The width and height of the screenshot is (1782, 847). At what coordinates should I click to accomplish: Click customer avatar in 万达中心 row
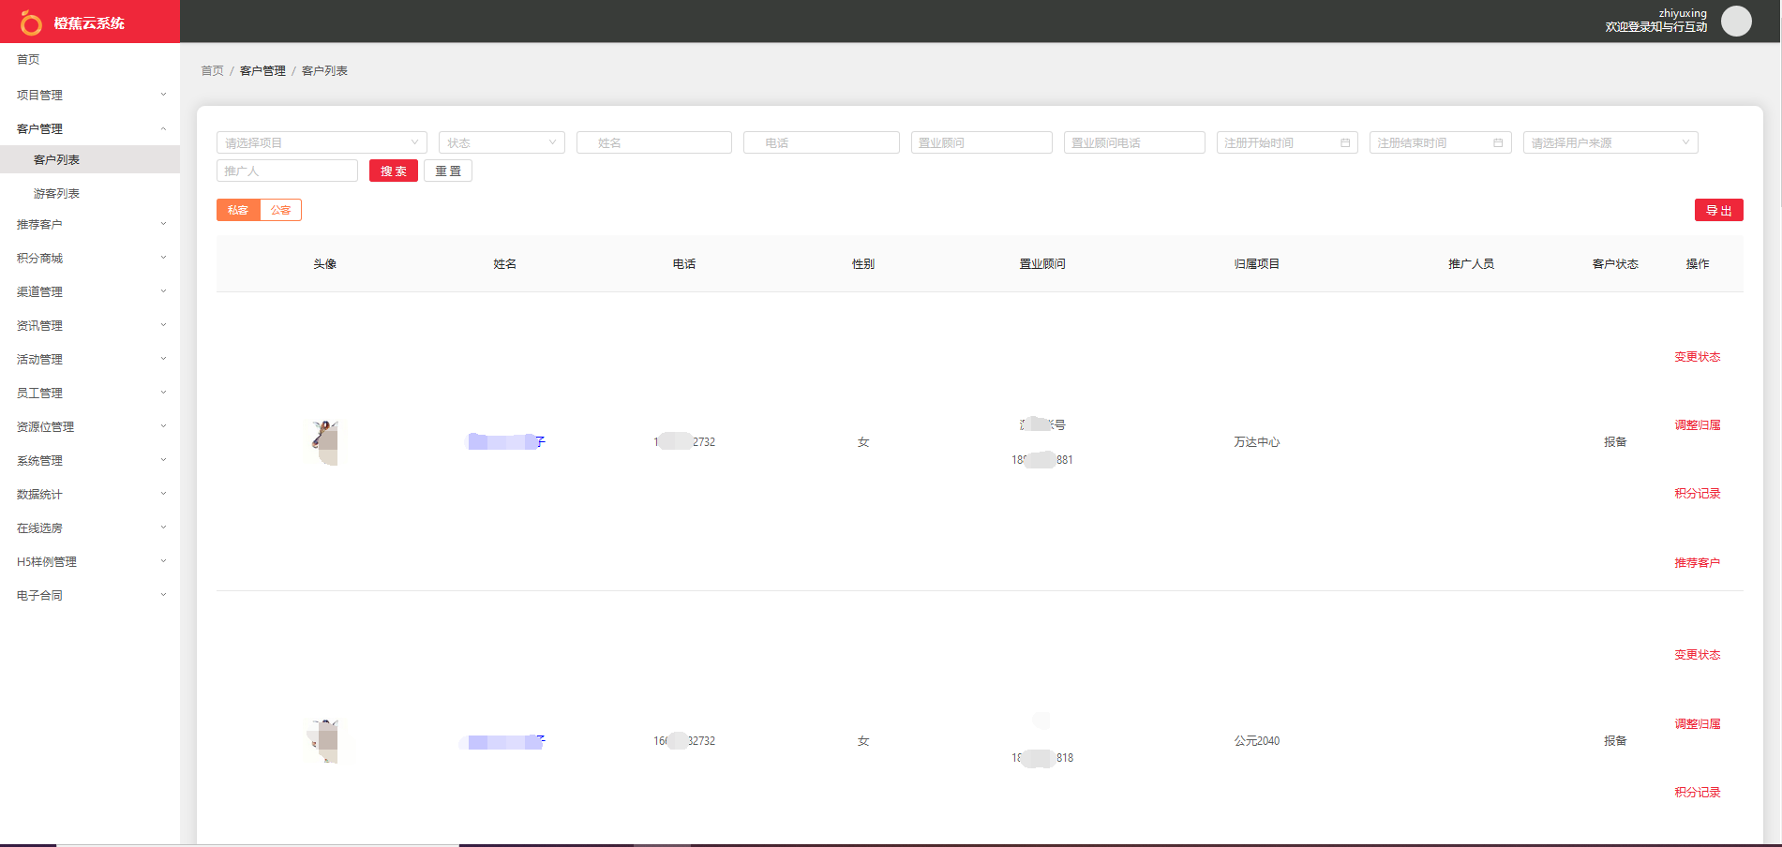point(325,442)
